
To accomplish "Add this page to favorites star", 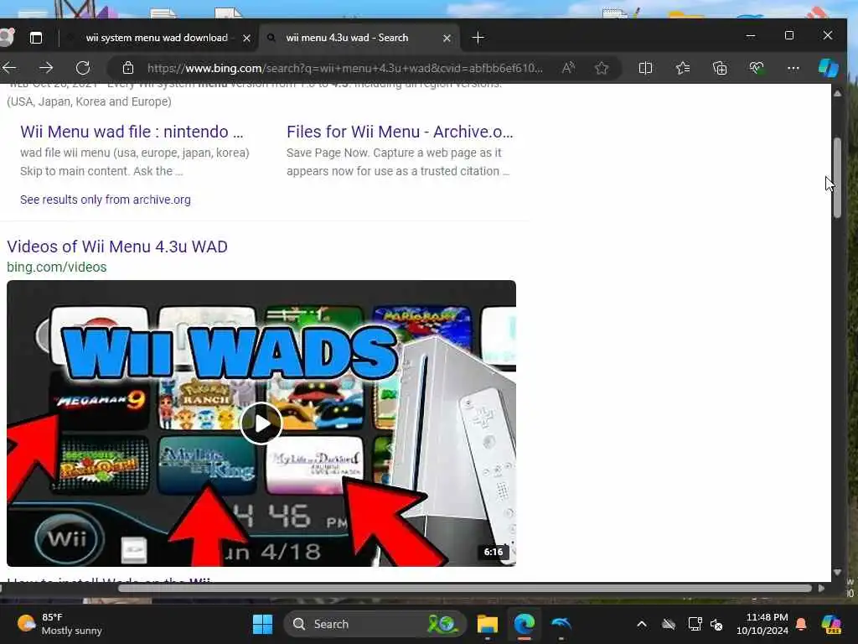I will [x=602, y=68].
